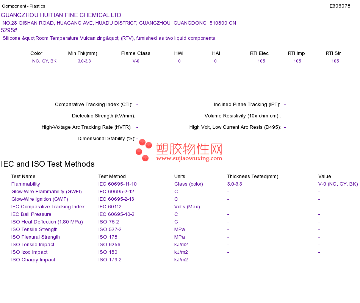This screenshot has width=360, height=303.
Task: Click Inclined Plane Tracking (IPT) label
Action: tap(247, 105)
